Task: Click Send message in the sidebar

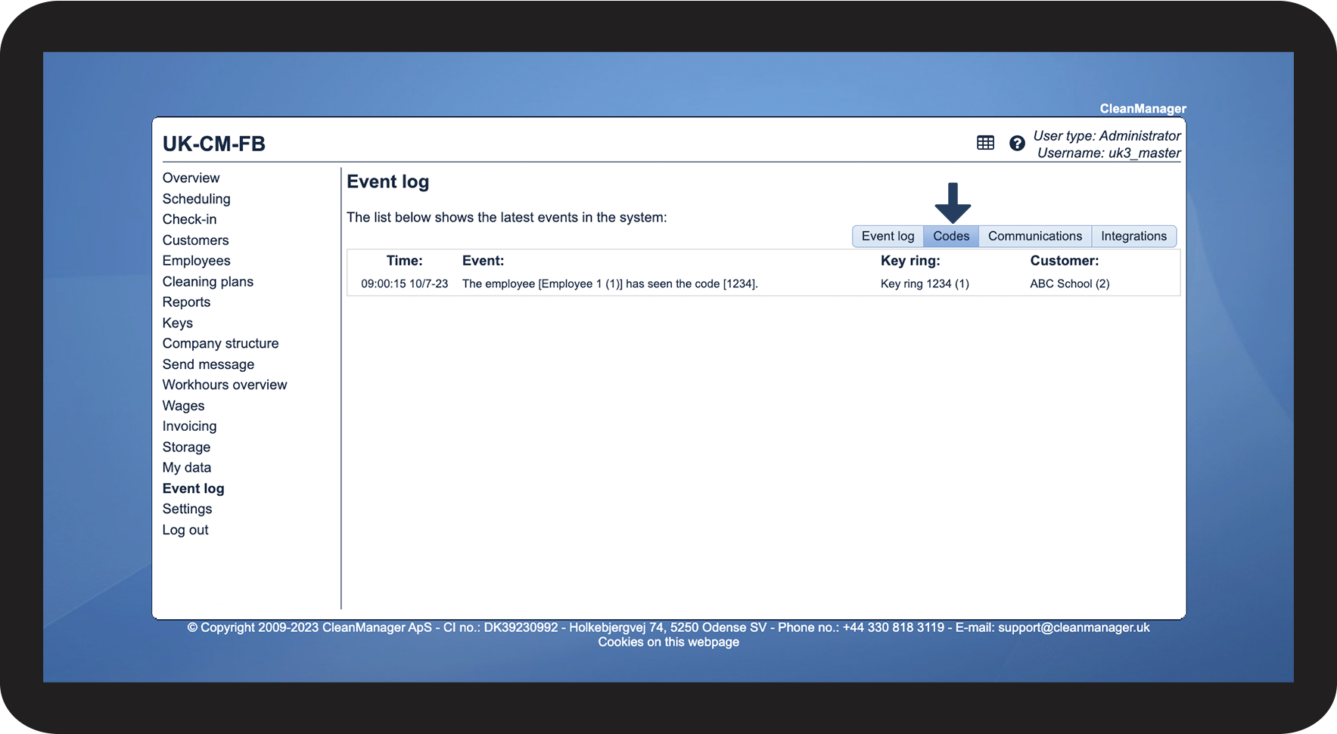Action: pos(208,364)
